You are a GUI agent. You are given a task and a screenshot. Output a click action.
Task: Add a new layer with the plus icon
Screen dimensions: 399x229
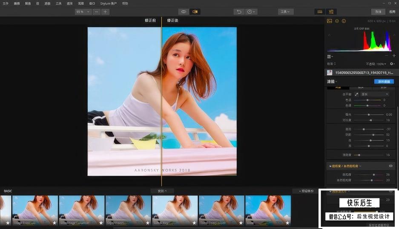click(x=394, y=56)
